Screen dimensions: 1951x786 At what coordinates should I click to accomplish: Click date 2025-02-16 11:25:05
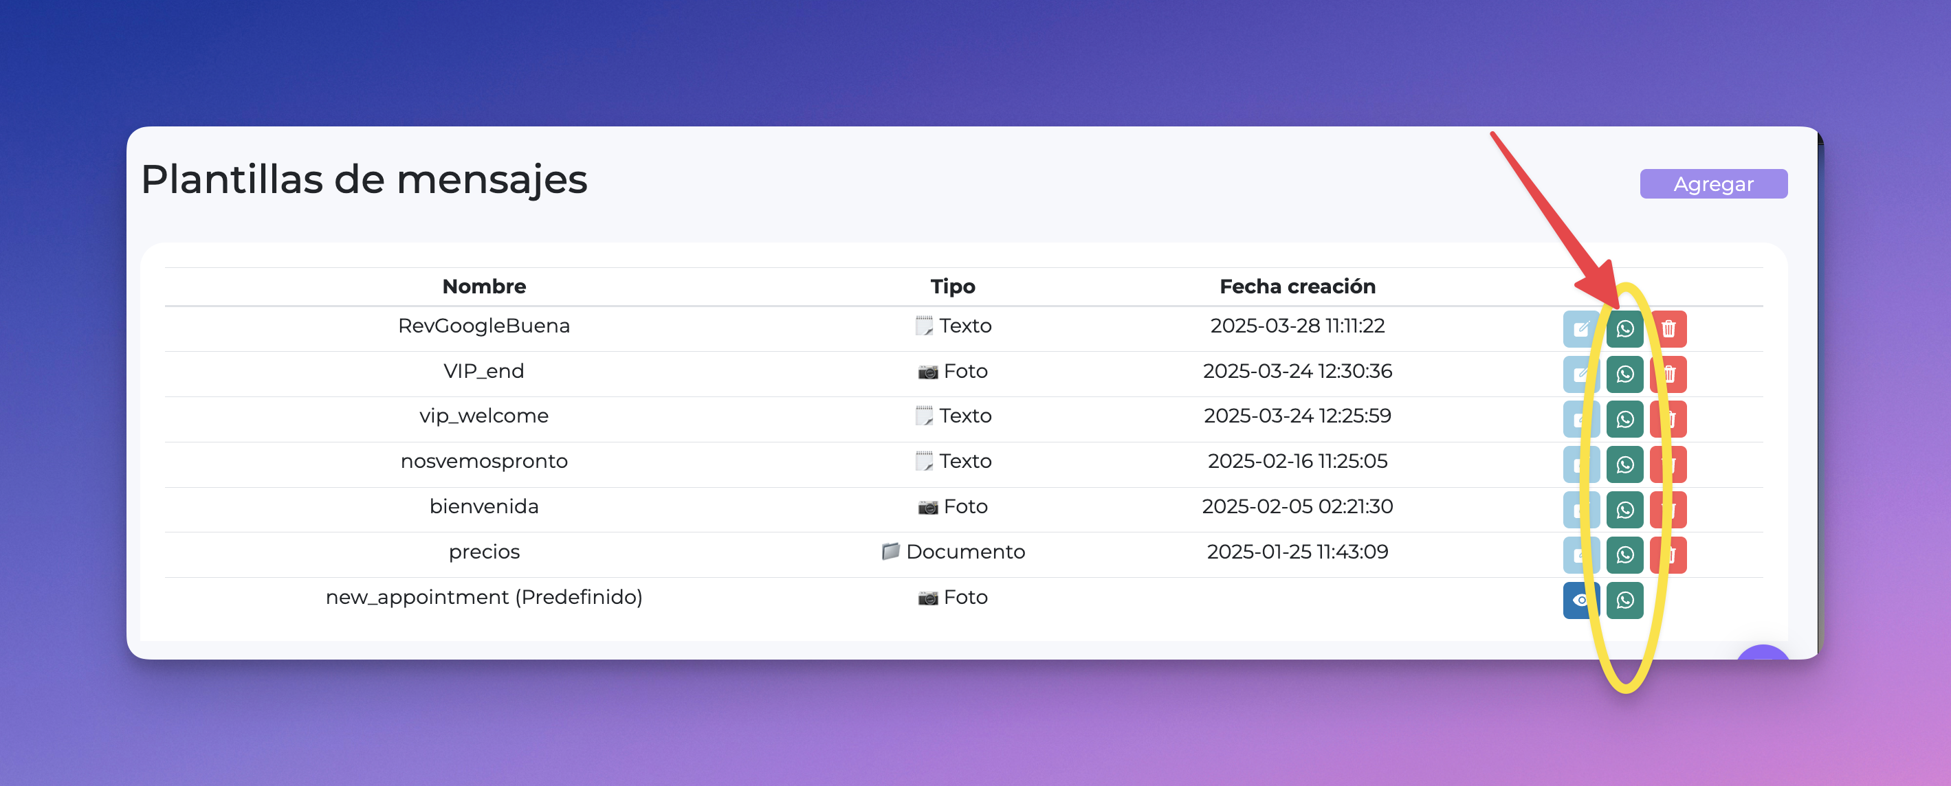click(x=1297, y=461)
